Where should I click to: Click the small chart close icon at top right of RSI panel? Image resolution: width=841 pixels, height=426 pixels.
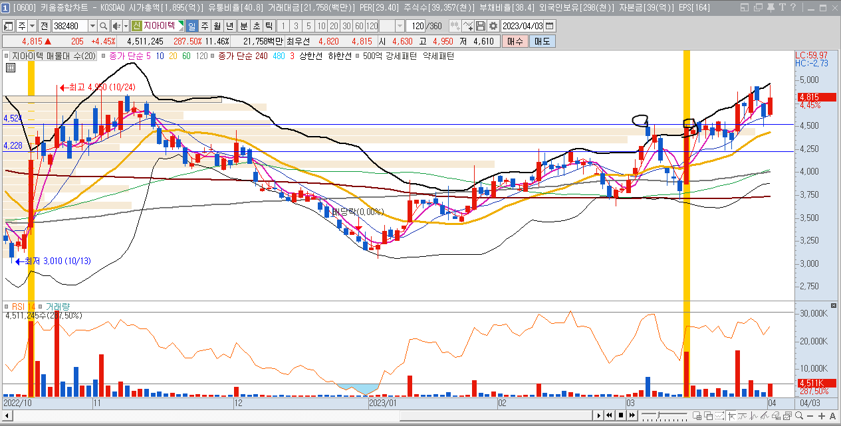coord(832,306)
